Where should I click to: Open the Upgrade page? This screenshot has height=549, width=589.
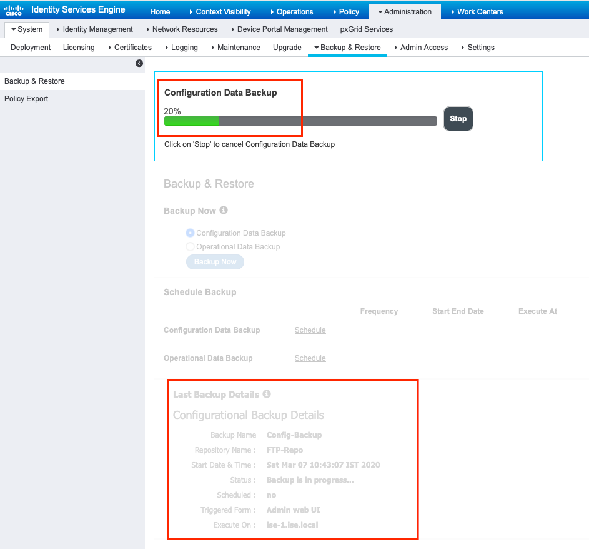pos(287,48)
